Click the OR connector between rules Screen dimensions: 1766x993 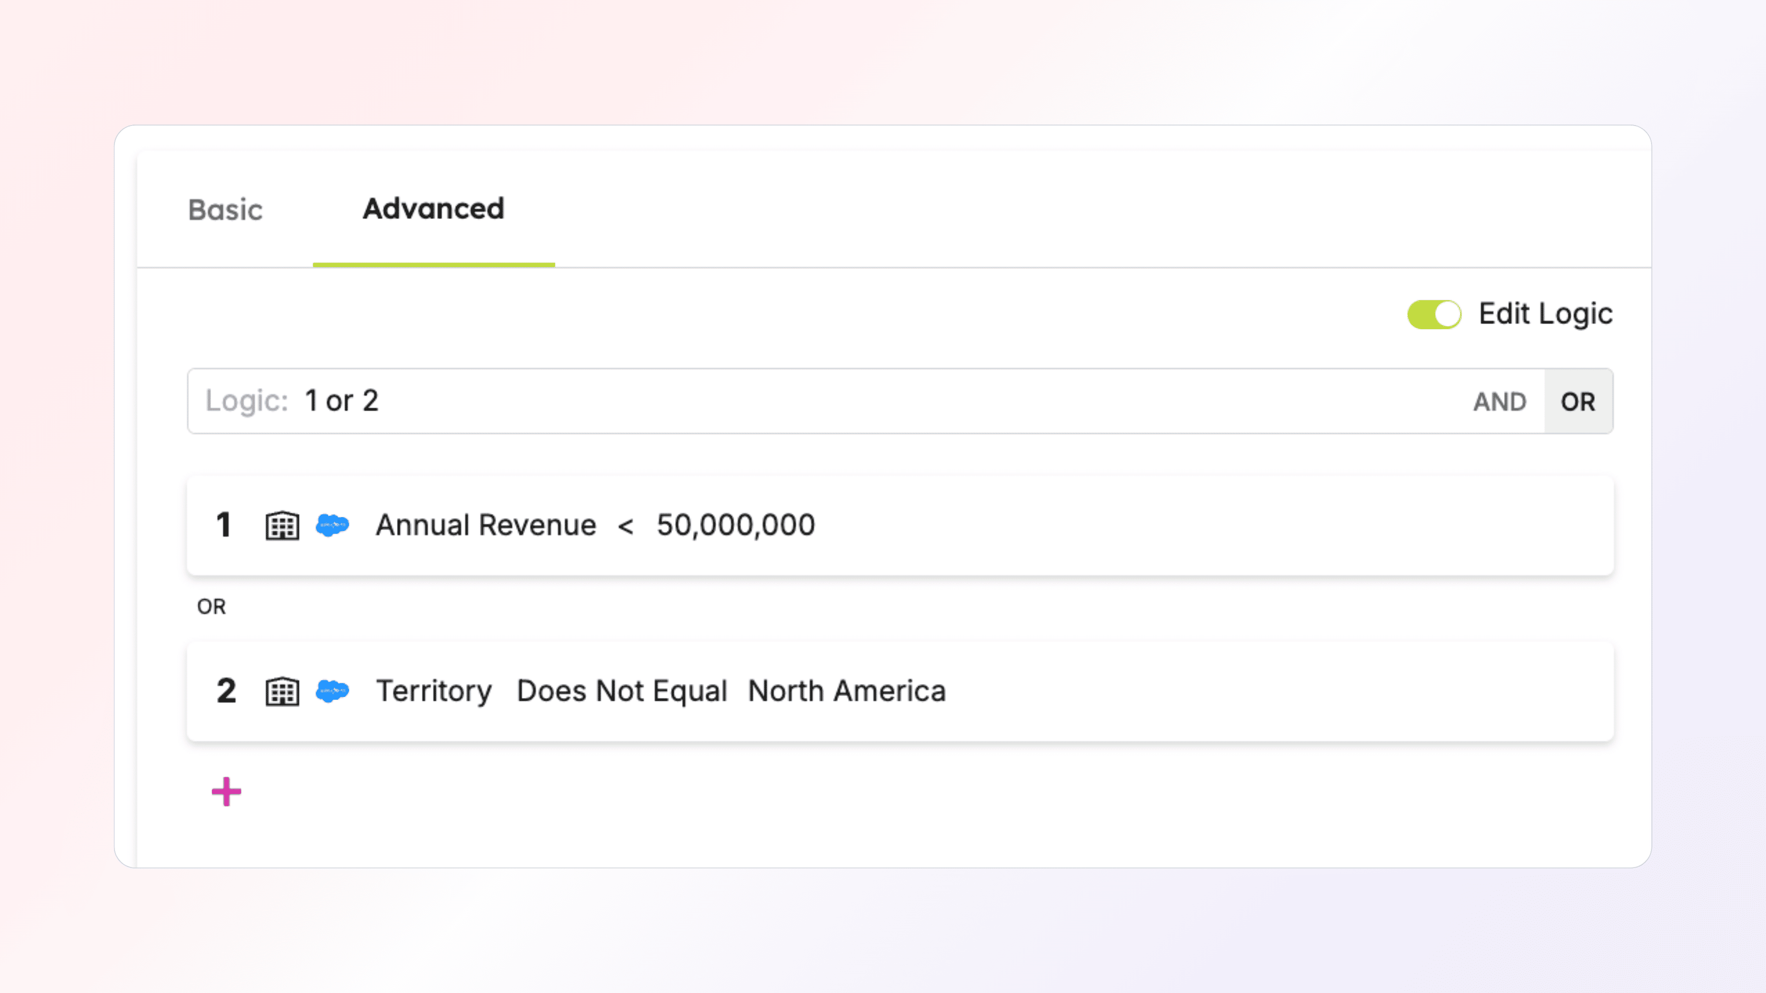(x=211, y=606)
